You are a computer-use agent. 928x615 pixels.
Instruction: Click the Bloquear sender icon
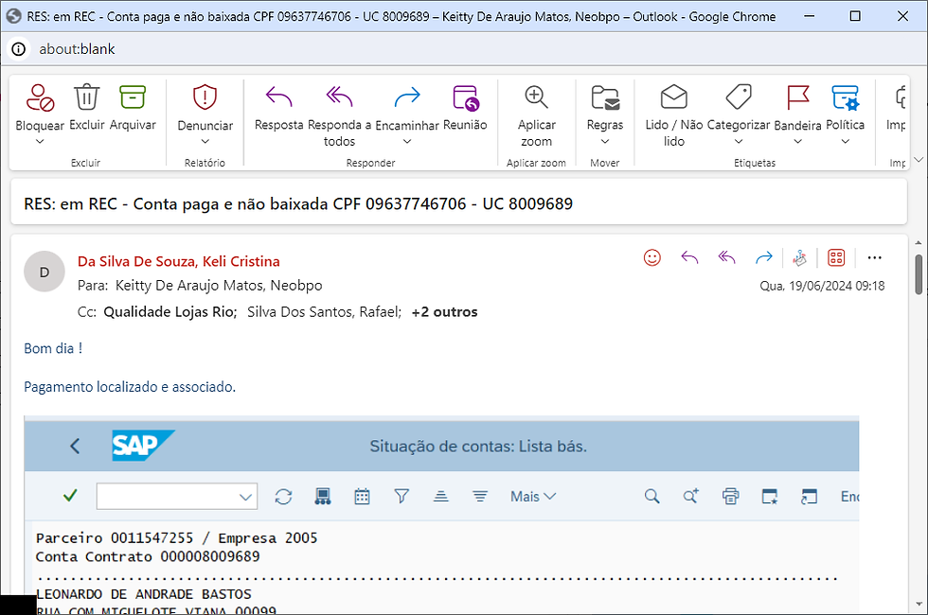40,97
